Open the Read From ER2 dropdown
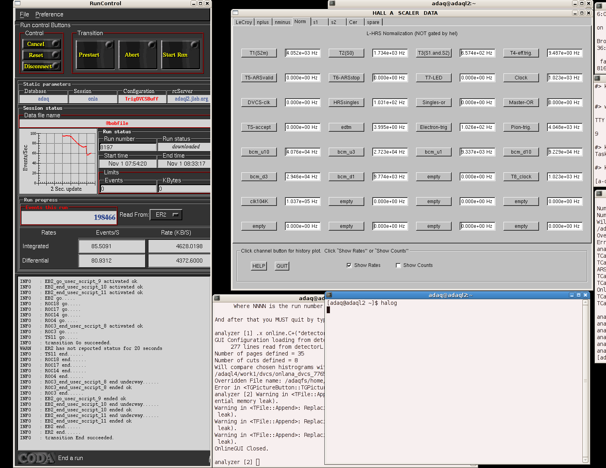This screenshot has width=606, height=468. [166, 215]
